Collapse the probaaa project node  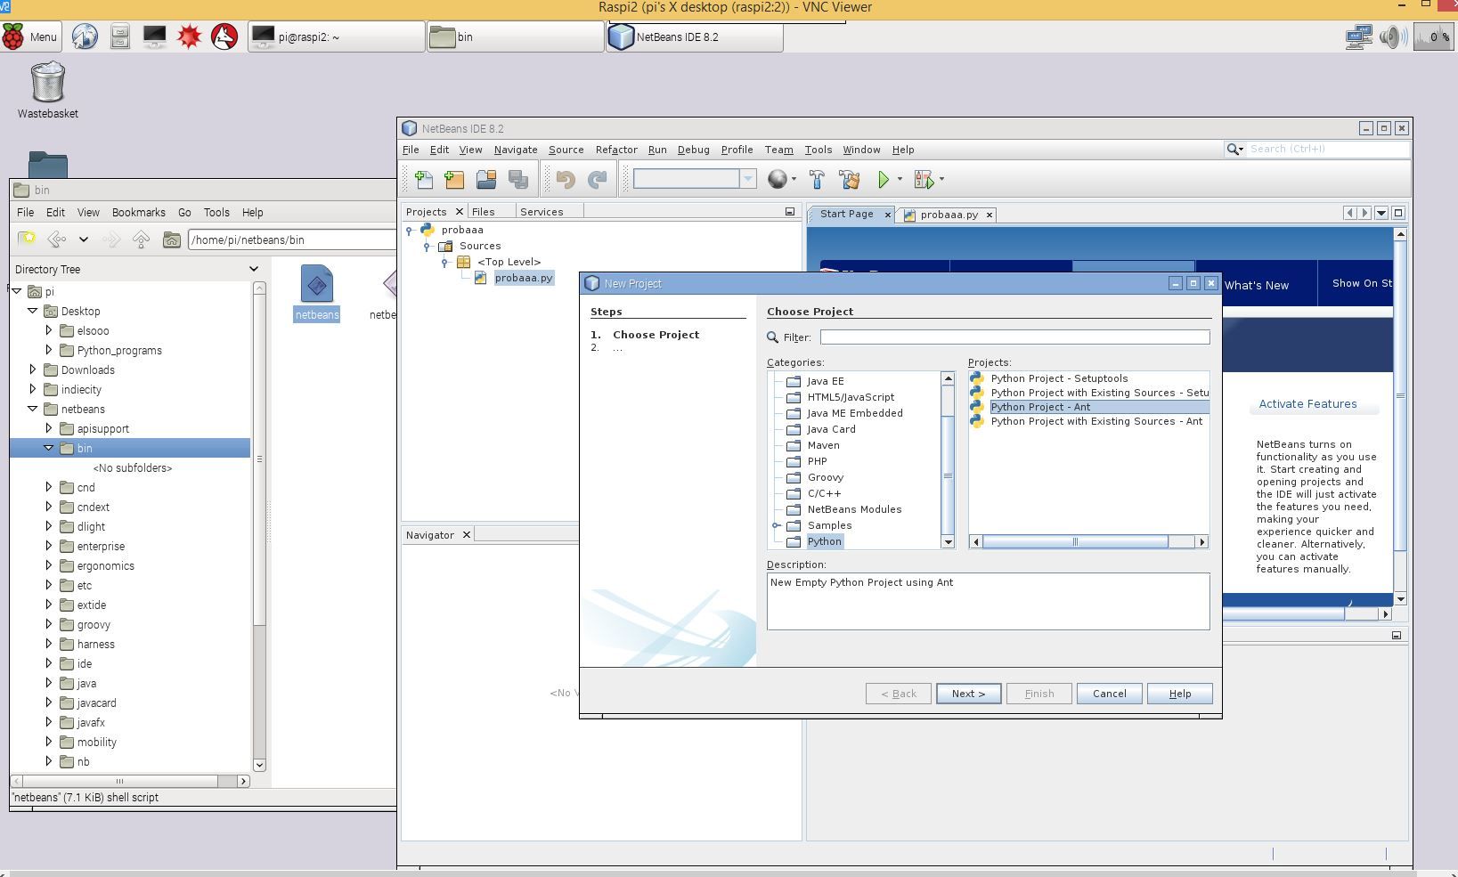click(x=409, y=230)
